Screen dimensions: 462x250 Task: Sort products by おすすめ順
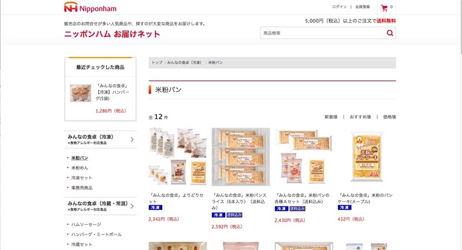tap(360, 117)
